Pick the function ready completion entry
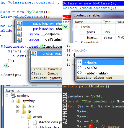 tap(49, 54)
